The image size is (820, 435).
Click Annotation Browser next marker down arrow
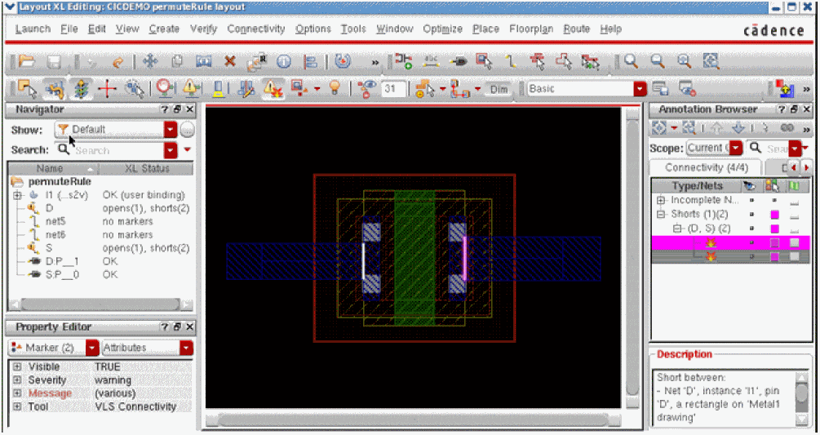click(738, 127)
